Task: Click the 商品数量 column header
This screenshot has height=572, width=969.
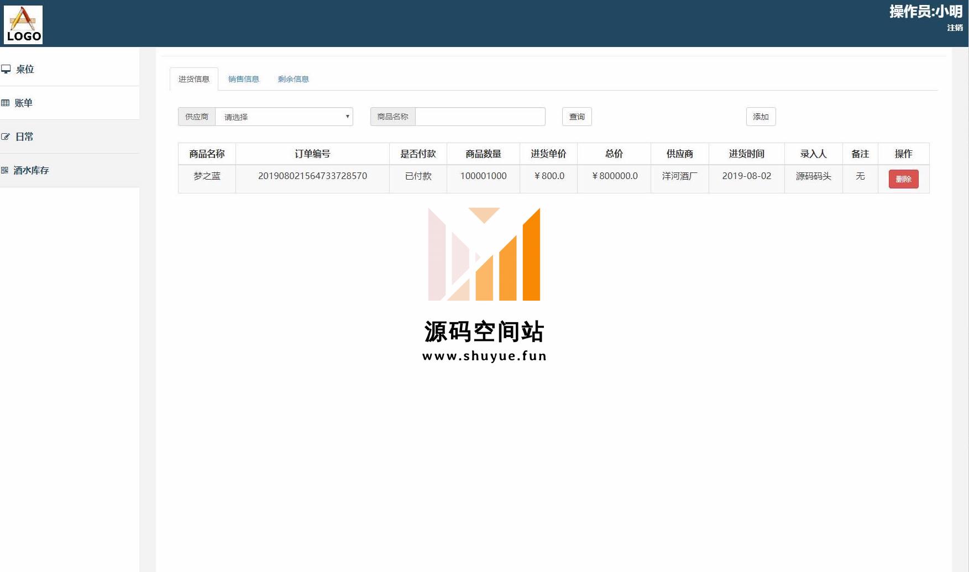Action: 484,154
